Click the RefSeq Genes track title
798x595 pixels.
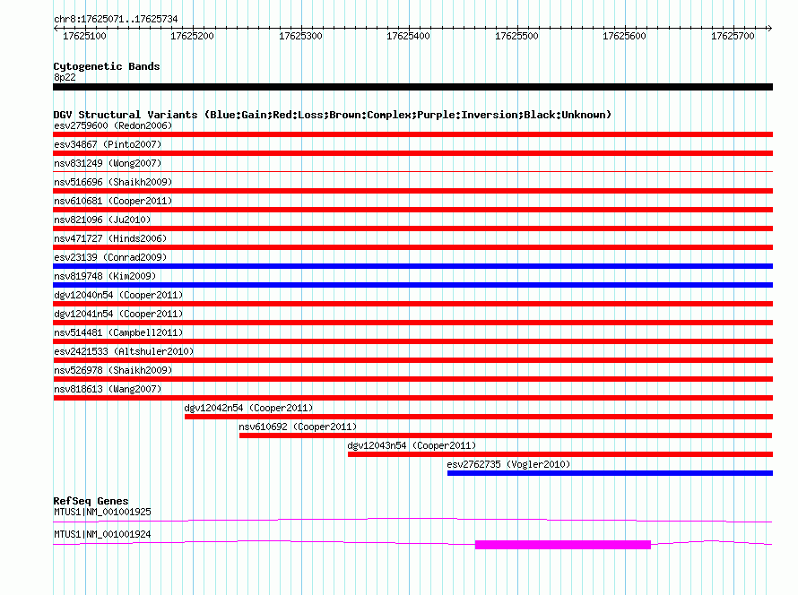tap(91, 501)
